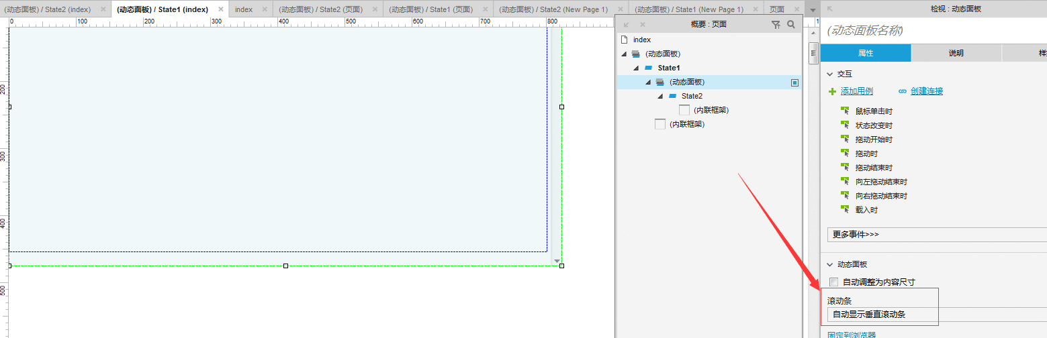Collapse the 动态面板 section
1047x338 pixels.
pos(830,264)
